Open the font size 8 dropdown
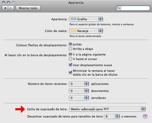 (112, 116)
